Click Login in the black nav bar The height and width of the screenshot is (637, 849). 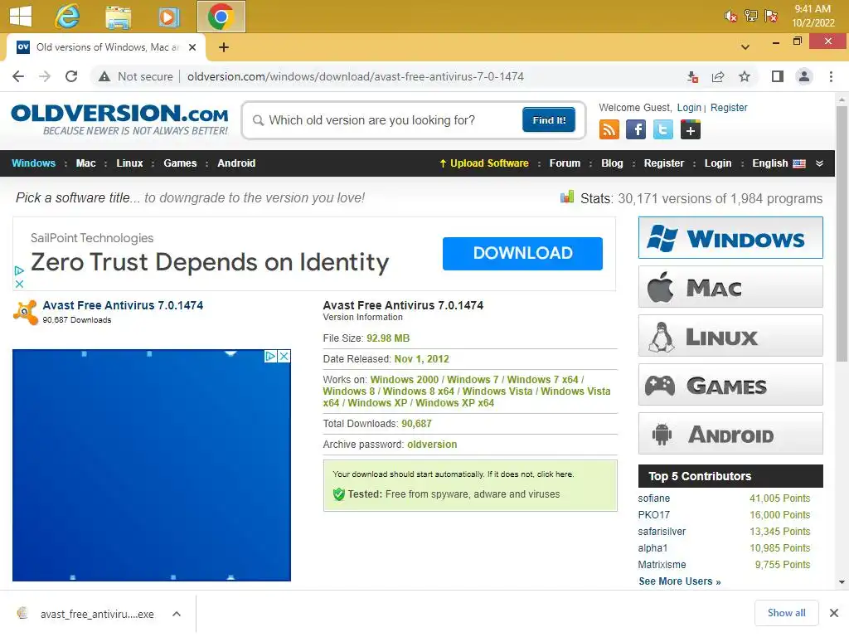click(x=717, y=163)
